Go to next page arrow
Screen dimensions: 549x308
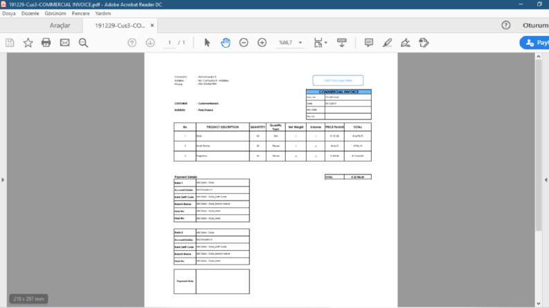pos(150,43)
